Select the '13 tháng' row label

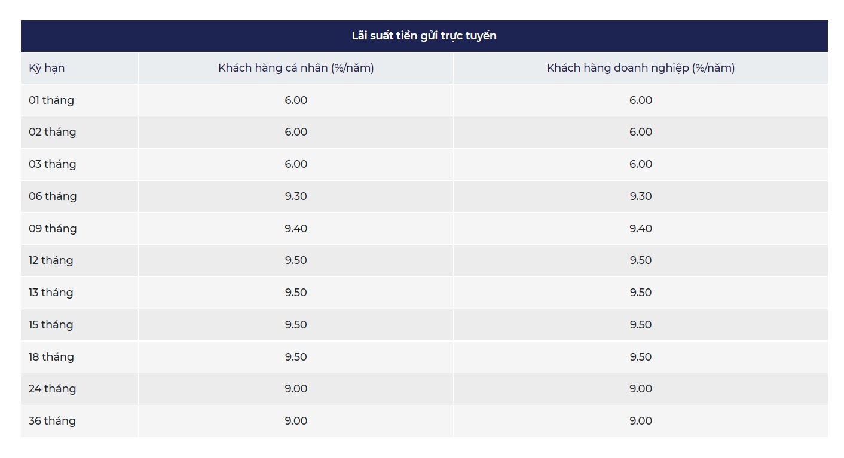[51, 293]
